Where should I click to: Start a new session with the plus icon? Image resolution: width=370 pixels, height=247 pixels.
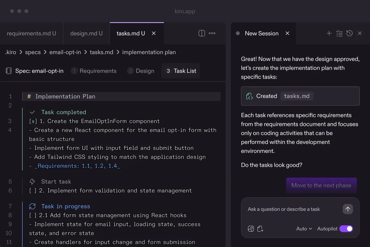pos(329,33)
